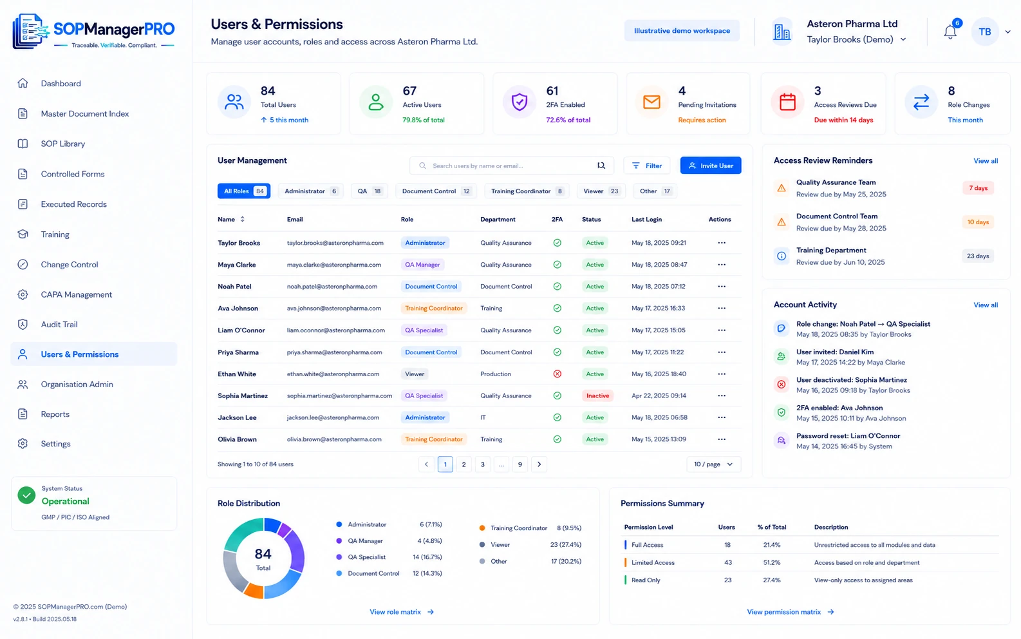Click the Inactive status badge for Sophia Martinez
This screenshot has height=639, width=1021.
click(x=597, y=396)
